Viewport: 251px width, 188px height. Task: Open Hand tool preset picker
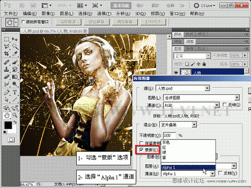pos(16,22)
